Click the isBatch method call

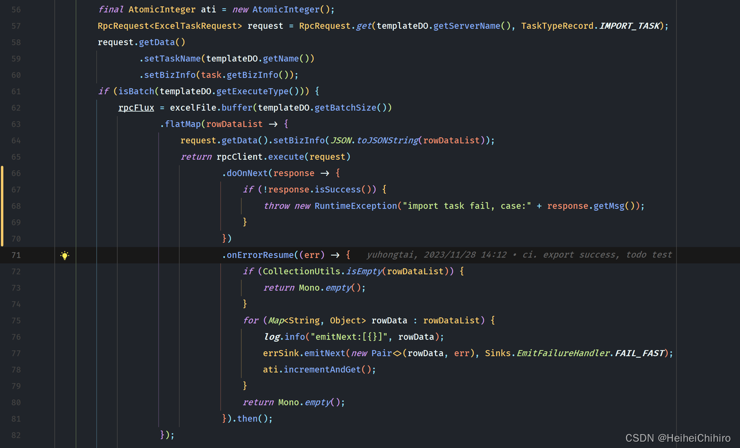[136, 91]
